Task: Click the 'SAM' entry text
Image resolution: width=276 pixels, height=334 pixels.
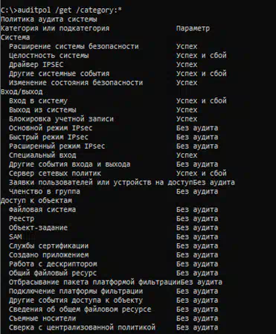Action: click(x=16, y=237)
